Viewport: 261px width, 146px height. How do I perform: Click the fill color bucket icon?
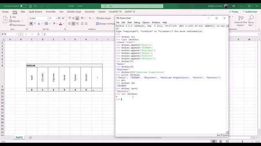coord(54,24)
